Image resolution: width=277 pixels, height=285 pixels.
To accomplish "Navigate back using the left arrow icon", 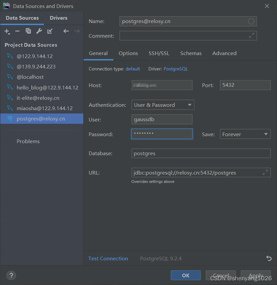I will pyautogui.click(x=66, y=31).
